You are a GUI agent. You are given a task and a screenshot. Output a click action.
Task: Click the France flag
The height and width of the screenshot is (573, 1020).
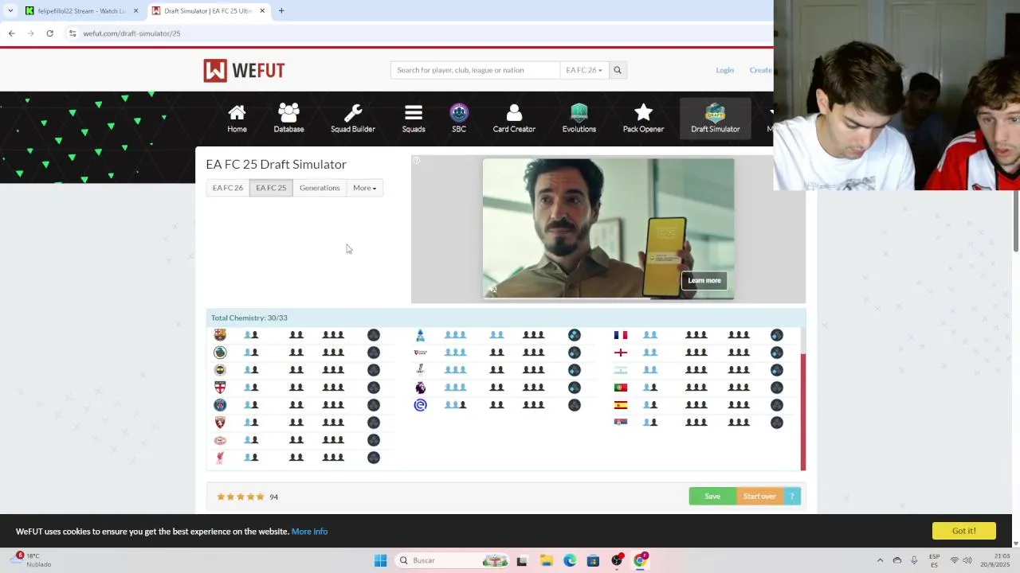click(620, 335)
